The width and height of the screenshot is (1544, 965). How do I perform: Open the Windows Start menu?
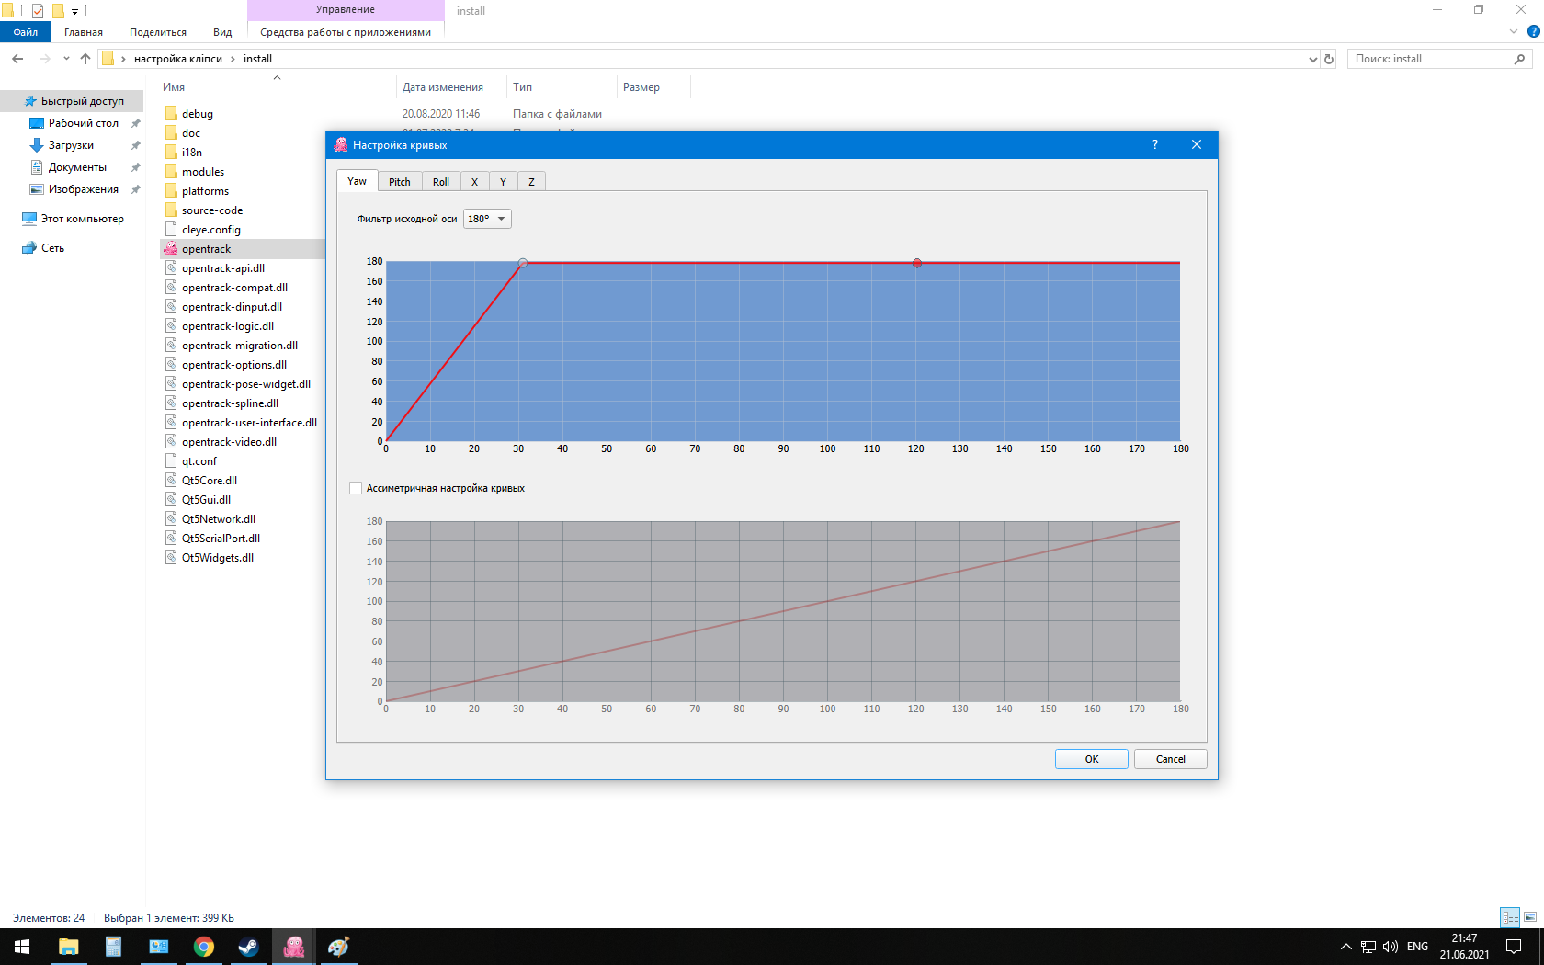22,947
